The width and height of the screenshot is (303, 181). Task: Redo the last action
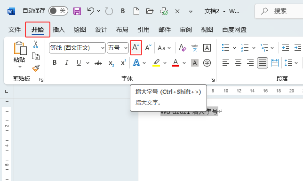tap(109, 11)
